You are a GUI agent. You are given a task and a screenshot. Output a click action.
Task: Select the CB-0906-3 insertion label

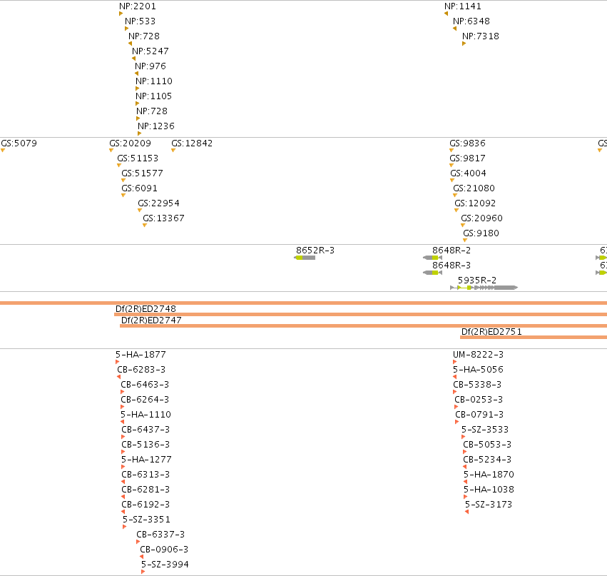click(164, 550)
